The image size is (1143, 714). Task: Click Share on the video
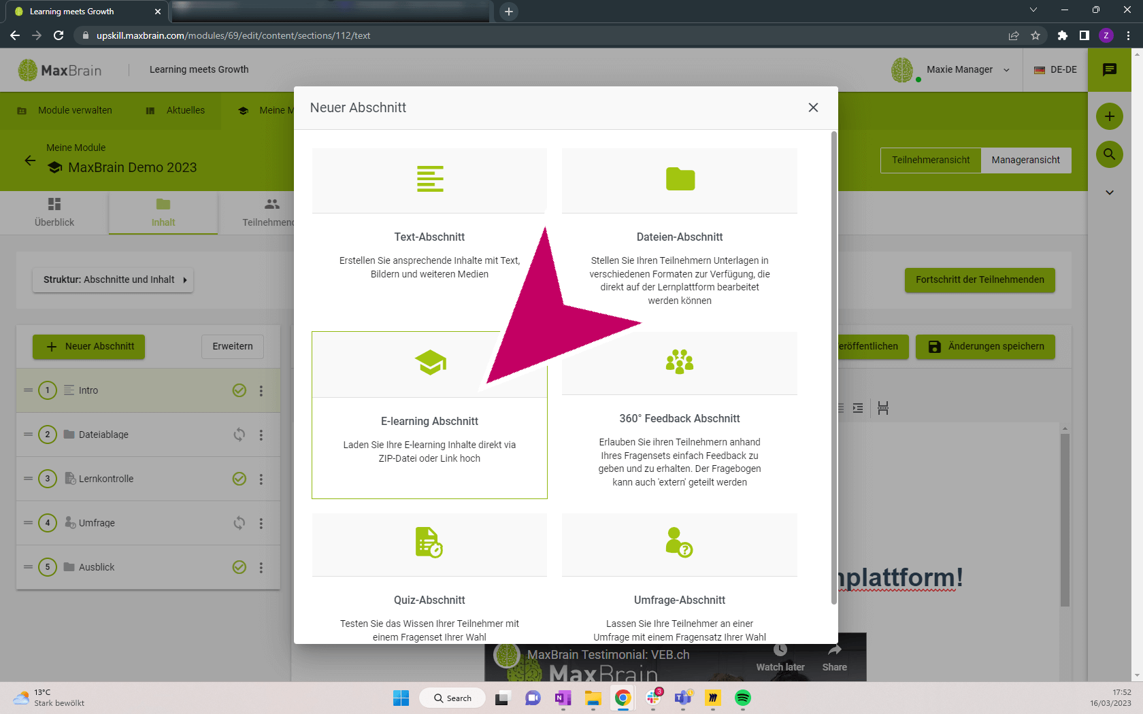point(835,658)
